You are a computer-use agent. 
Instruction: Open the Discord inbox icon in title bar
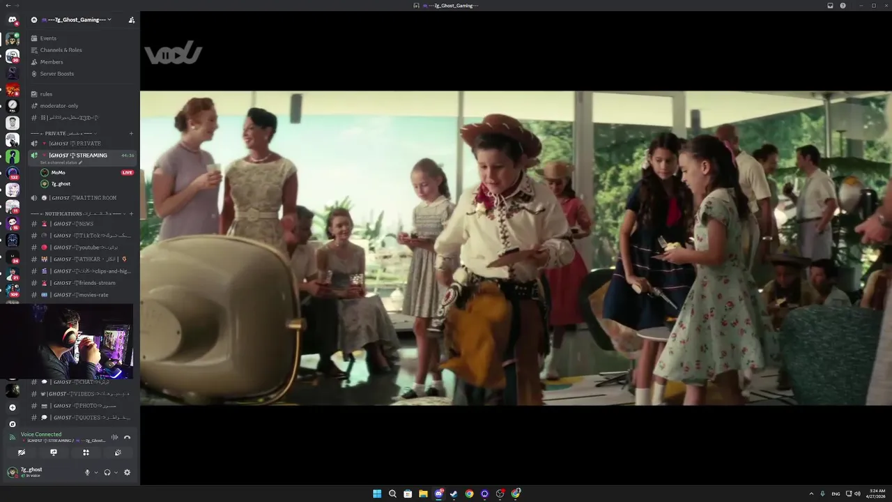[x=830, y=6]
